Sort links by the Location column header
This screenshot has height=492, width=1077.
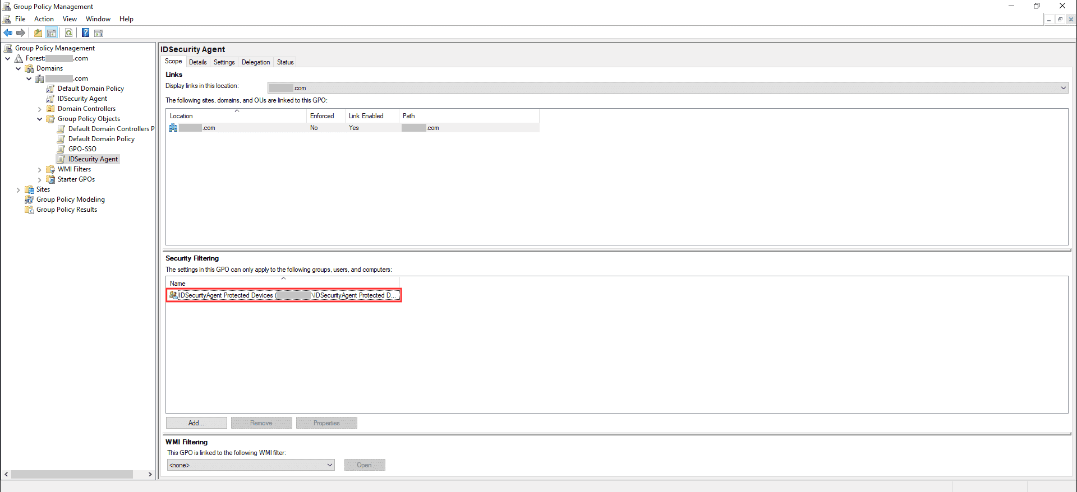point(236,116)
